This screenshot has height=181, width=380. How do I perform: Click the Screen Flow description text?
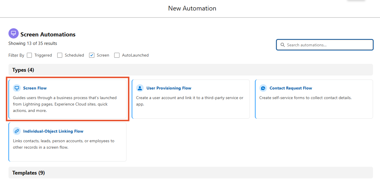click(x=65, y=104)
